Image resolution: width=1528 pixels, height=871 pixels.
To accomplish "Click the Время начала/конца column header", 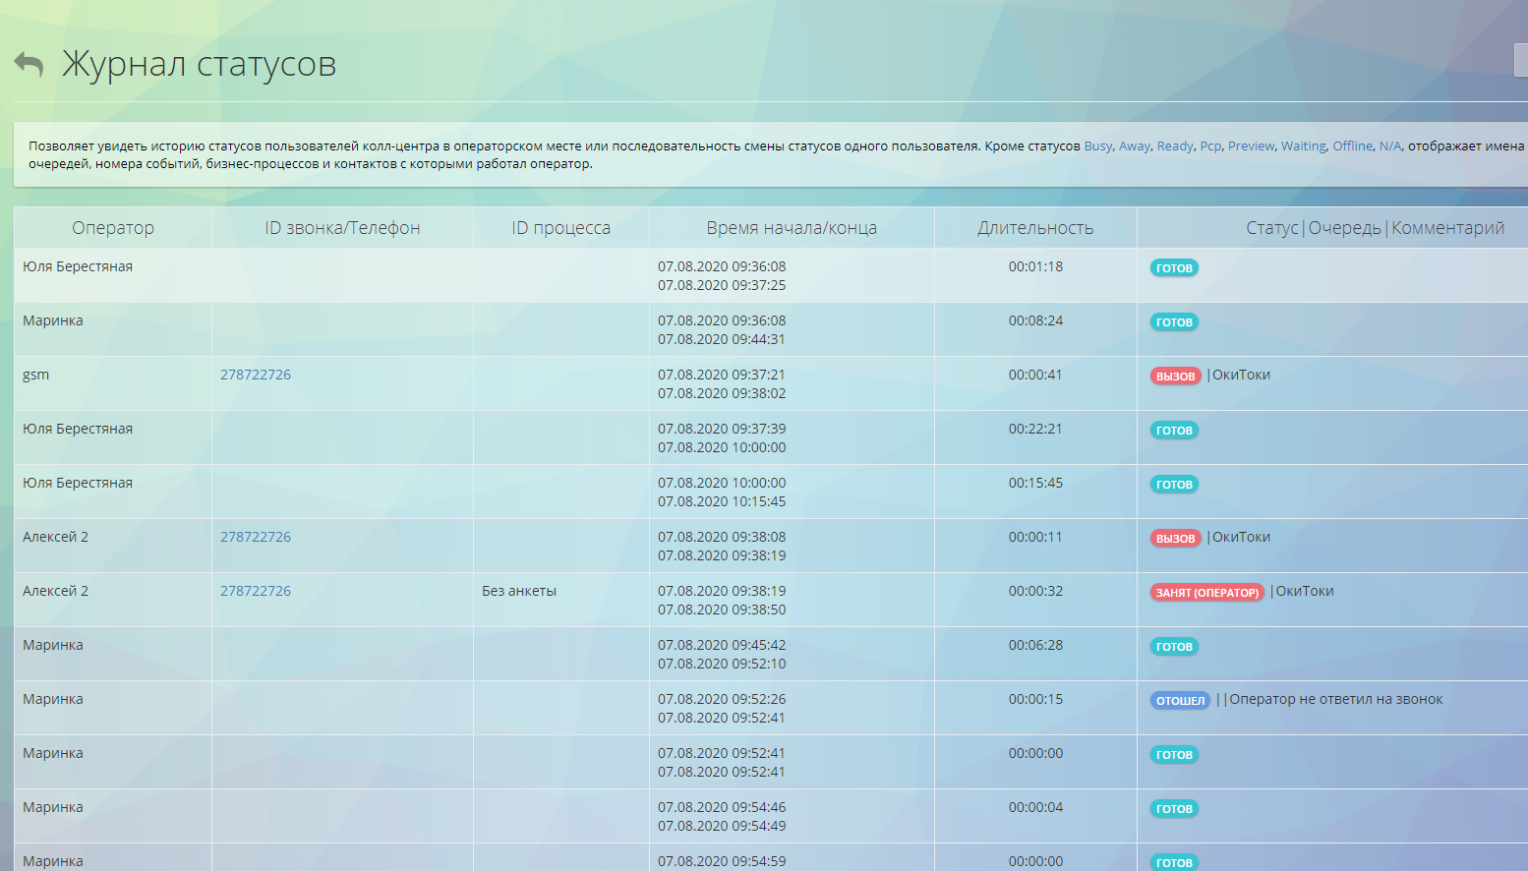I will (x=792, y=228).
